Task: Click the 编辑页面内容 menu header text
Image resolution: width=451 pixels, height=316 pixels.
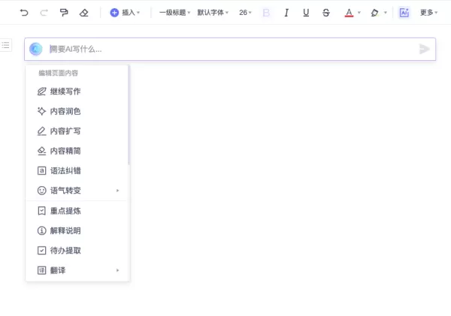Action: click(59, 74)
